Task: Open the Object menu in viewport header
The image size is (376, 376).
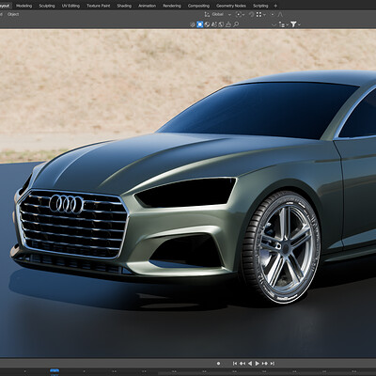Action: tap(13, 14)
